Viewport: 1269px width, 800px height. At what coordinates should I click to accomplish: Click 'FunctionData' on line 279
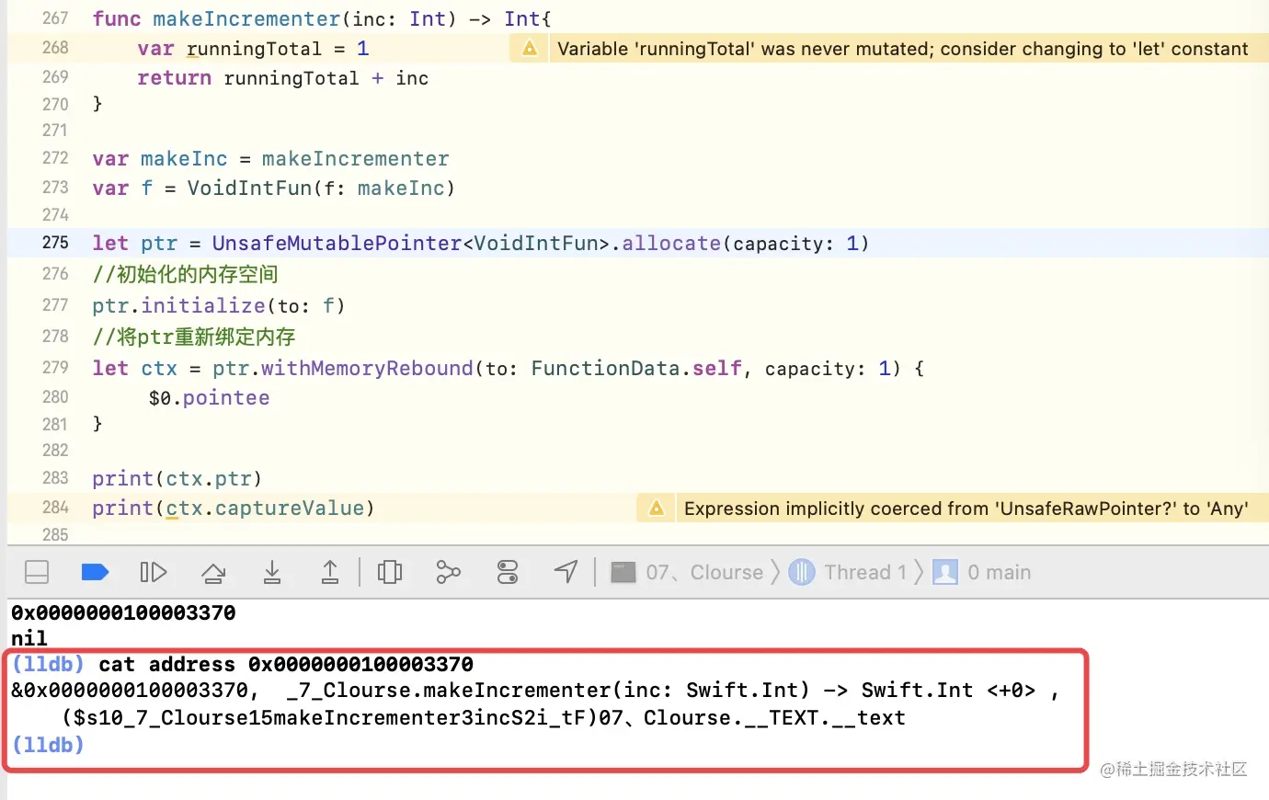[605, 369]
